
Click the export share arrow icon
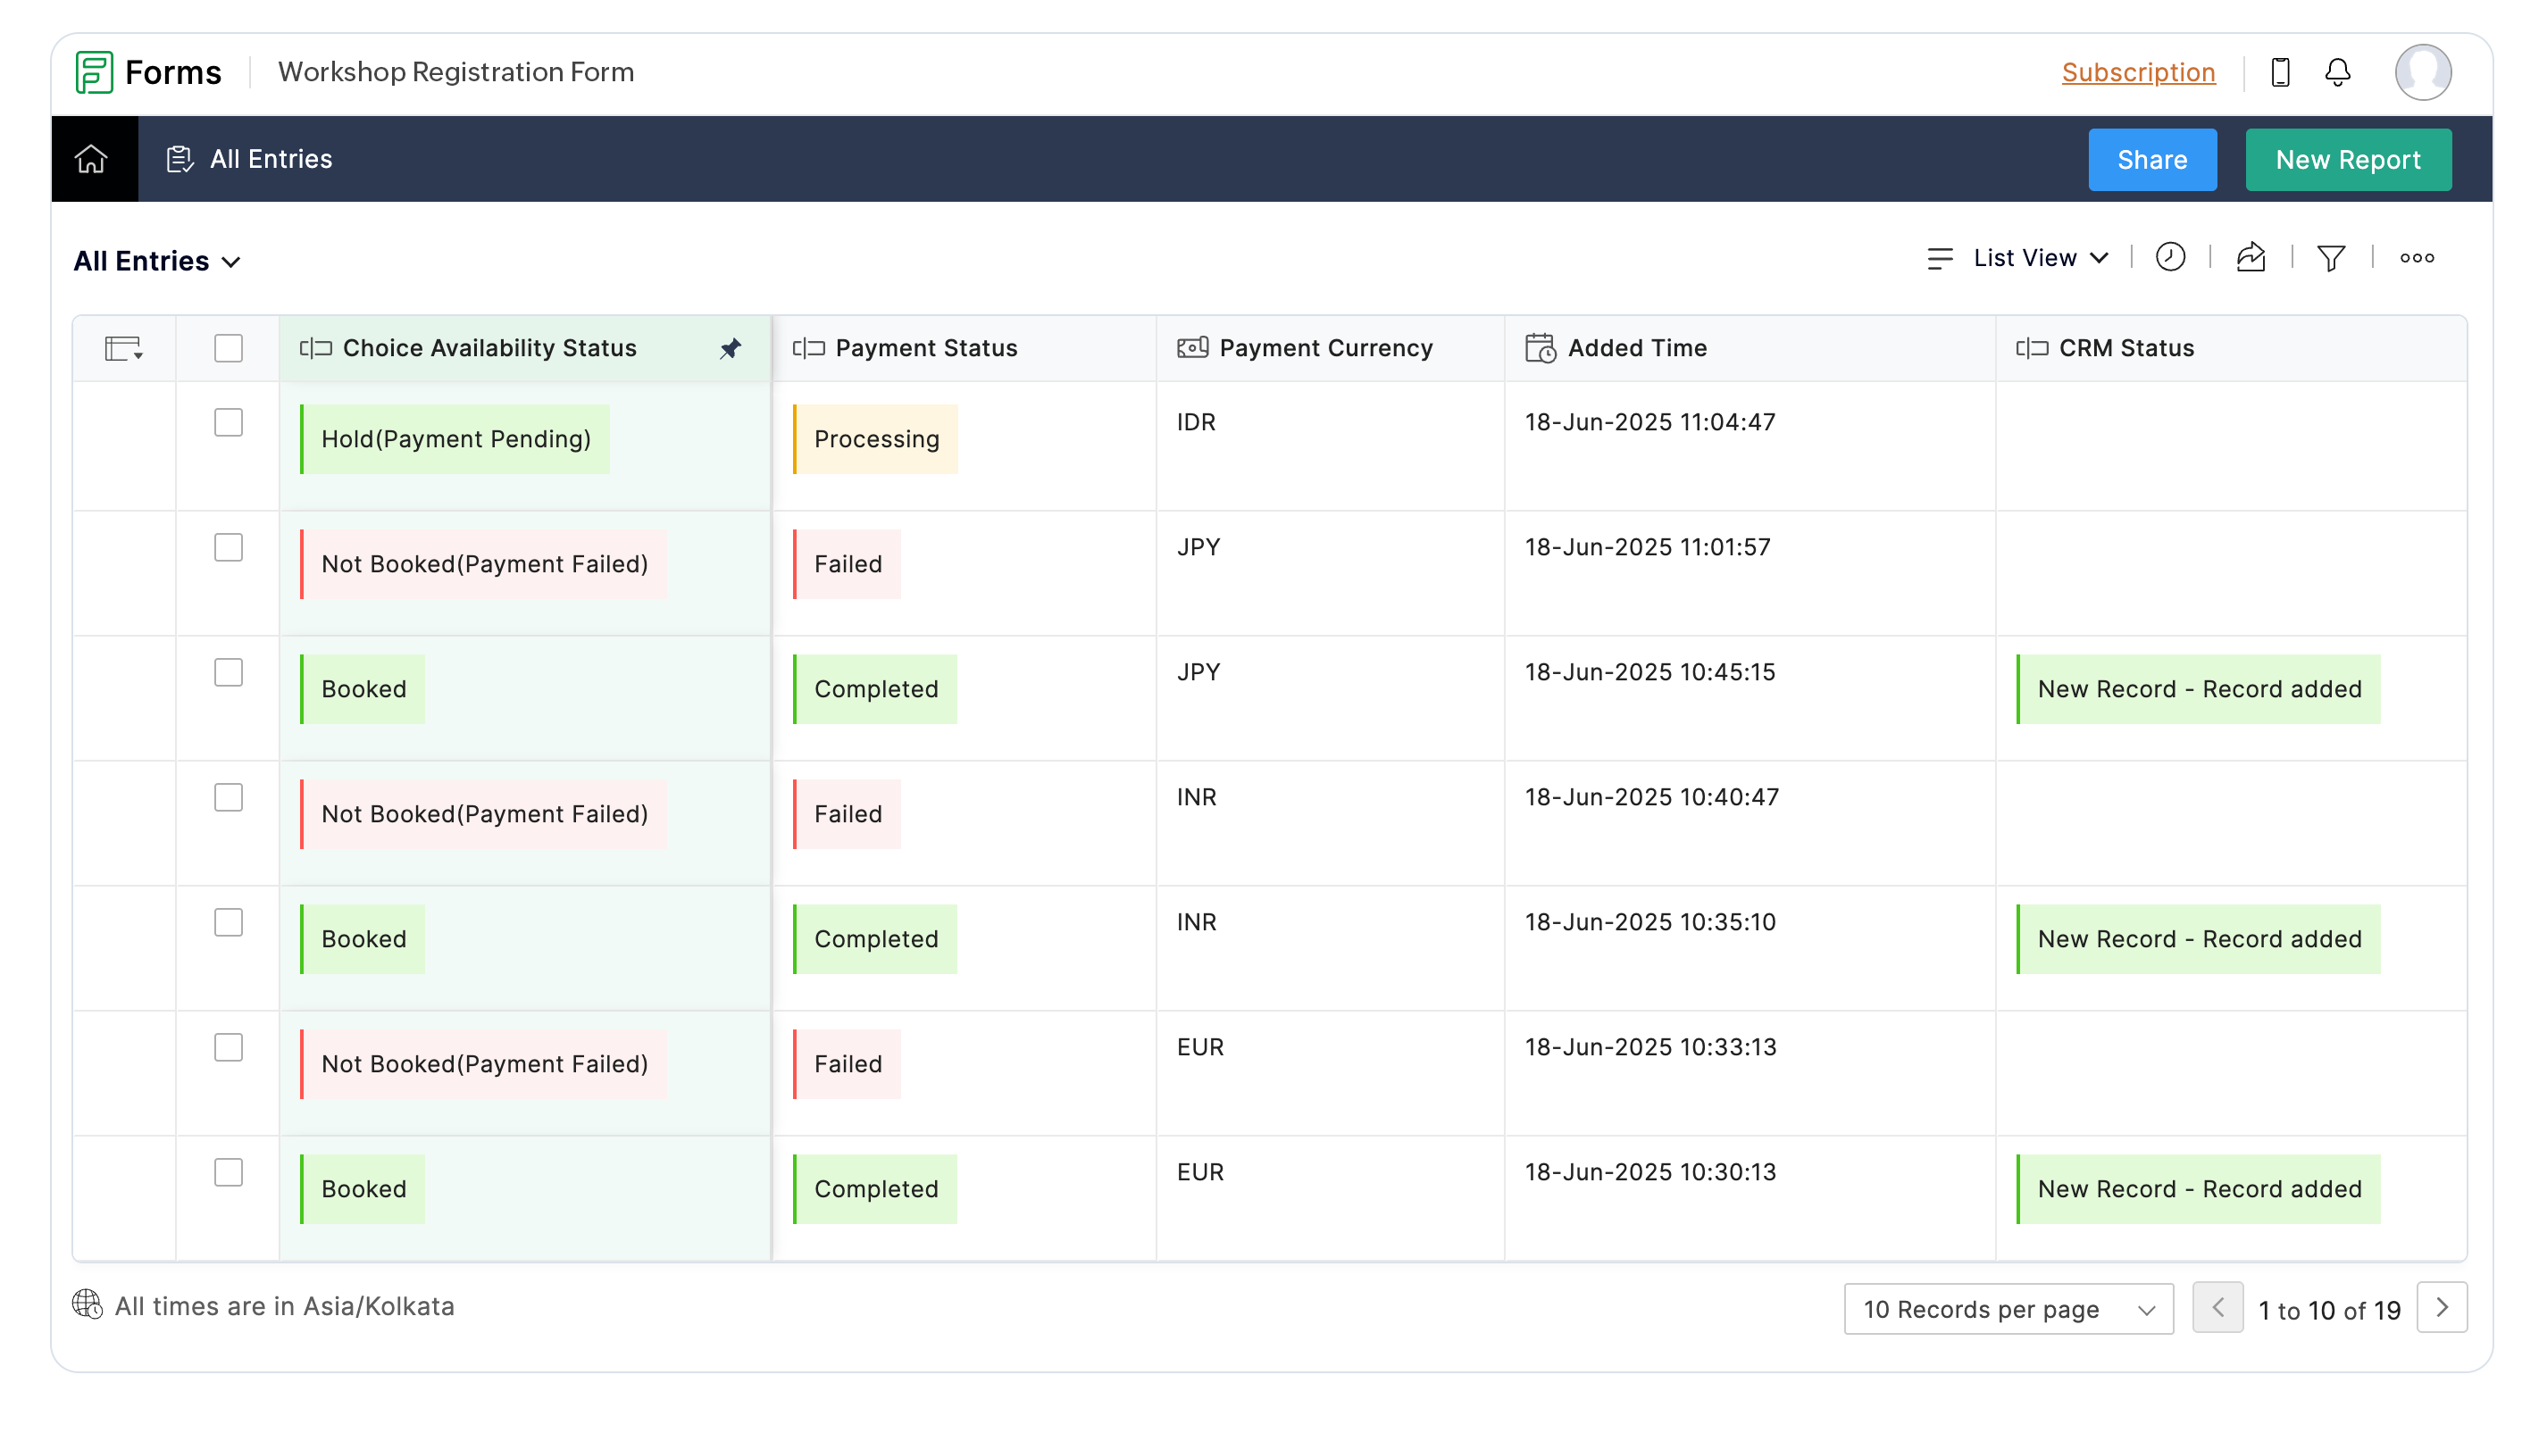tap(2251, 258)
